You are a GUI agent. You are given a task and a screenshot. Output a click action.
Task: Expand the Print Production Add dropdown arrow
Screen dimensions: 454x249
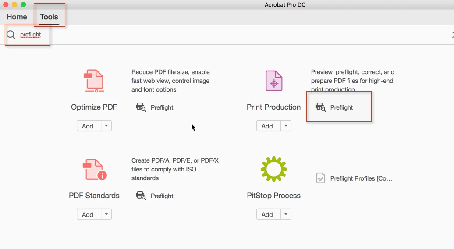pyautogui.click(x=286, y=126)
